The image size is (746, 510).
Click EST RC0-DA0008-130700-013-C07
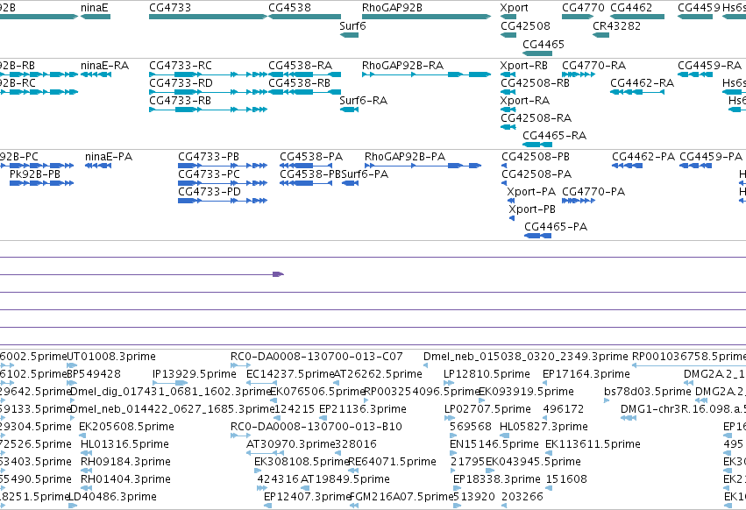tap(240, 365)
